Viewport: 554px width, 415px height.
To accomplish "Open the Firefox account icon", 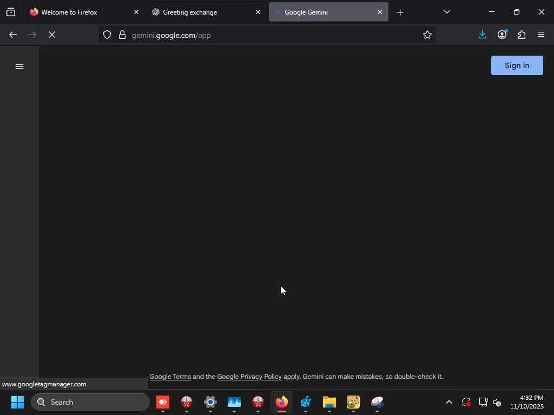I will tap(502, 35).
